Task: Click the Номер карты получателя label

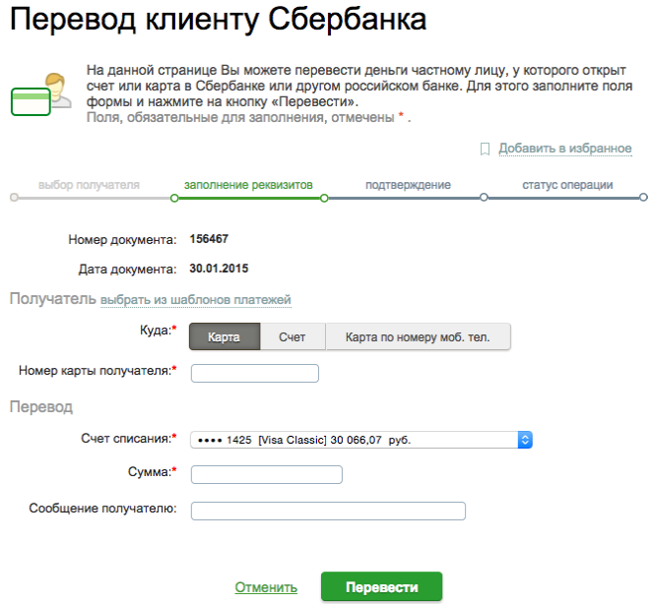Action: (x=97, y=371)
